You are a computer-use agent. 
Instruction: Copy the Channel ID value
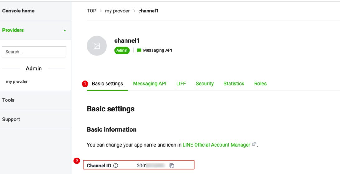pos(172,166)
